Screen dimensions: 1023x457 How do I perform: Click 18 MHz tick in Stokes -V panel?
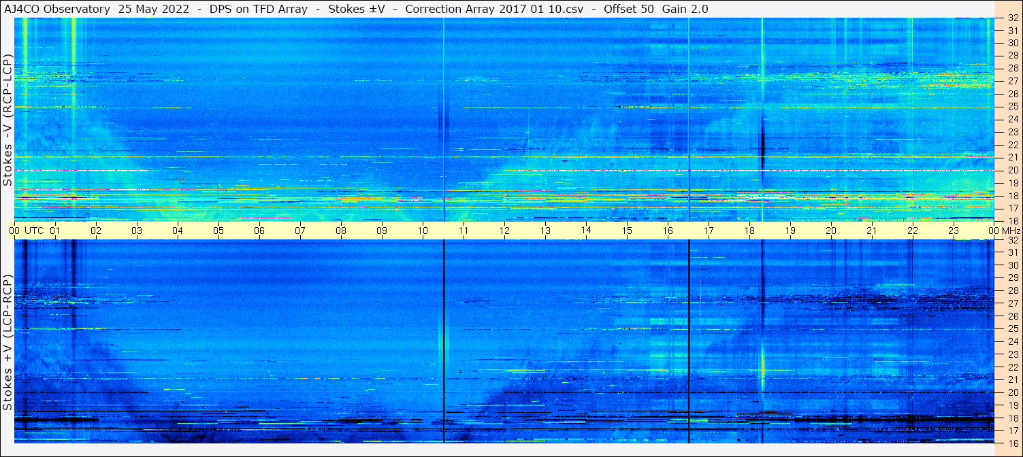(x=1013, y=195)
